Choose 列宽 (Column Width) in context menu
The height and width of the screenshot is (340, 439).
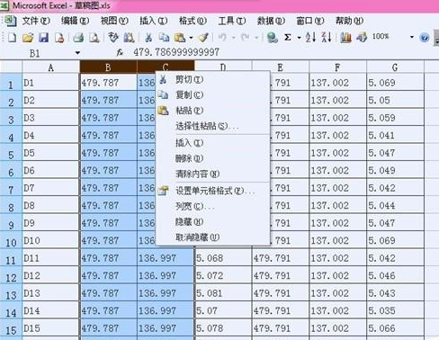[x=213, y=206]
